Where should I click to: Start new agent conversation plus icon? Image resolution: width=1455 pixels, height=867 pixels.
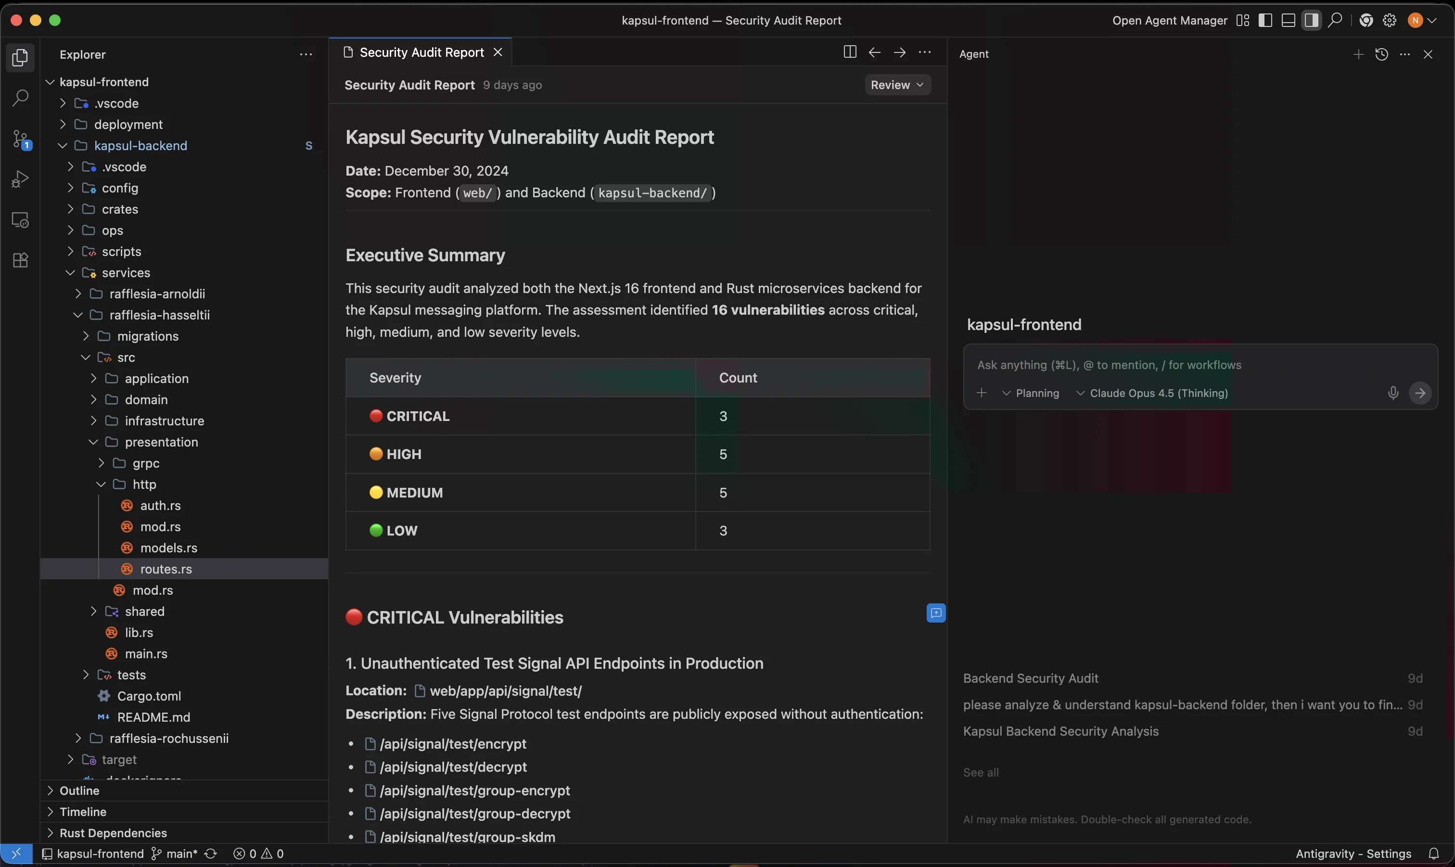pyautogui.click(x=1358, y=54)
